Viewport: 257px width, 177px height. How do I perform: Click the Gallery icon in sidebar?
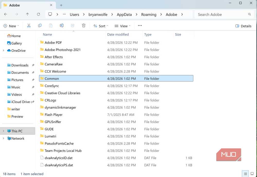point(9,43)
